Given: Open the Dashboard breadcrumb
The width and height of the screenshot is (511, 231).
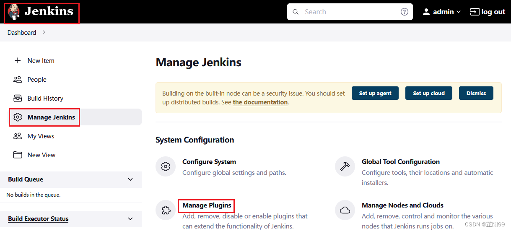Looking at the screenshot, I should [22, 32].
